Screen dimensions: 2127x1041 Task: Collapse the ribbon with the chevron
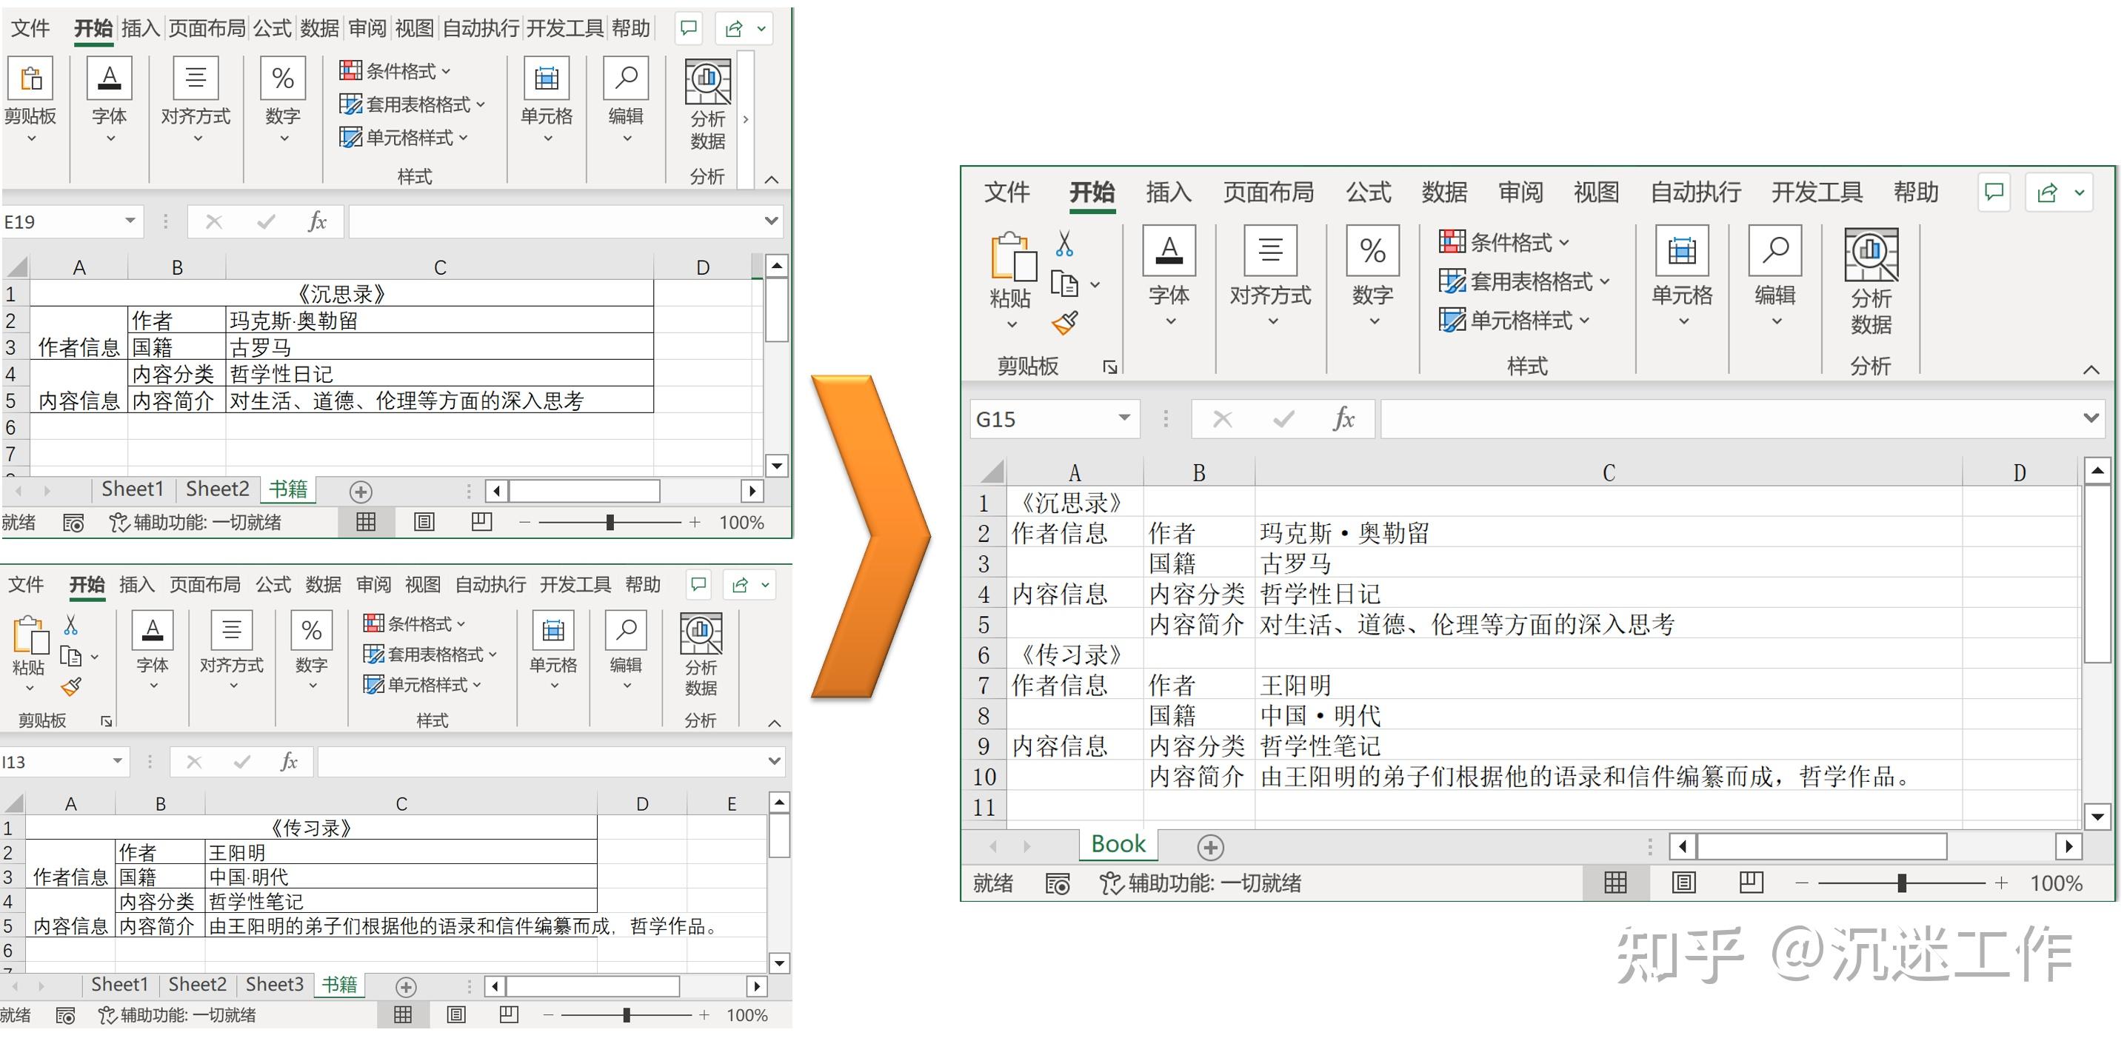coord(2091,369)
